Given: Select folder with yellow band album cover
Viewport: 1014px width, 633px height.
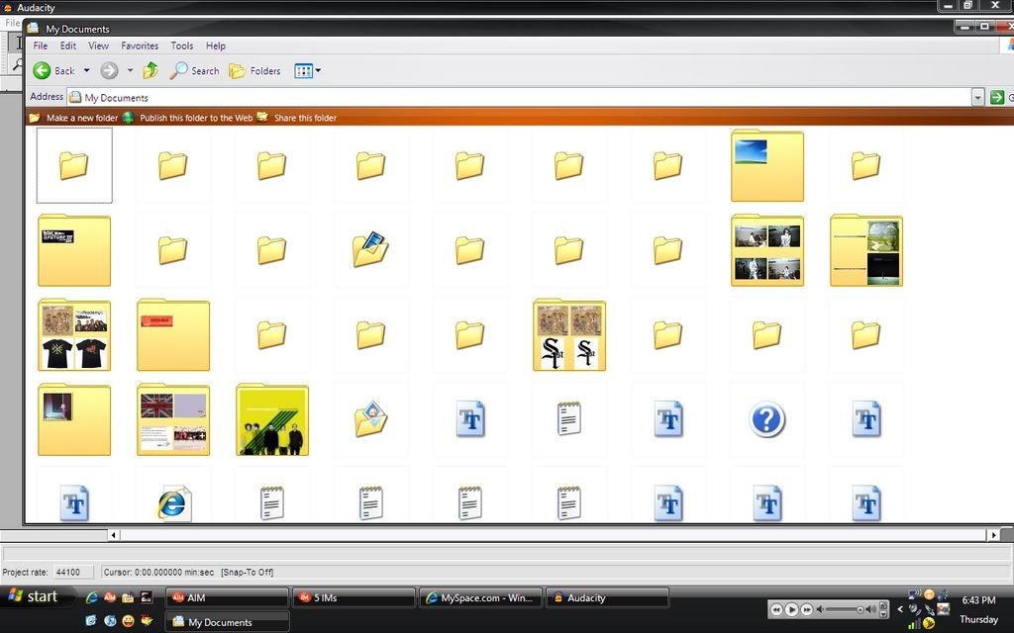Looking at the screenshot, I should coord(272,419).
